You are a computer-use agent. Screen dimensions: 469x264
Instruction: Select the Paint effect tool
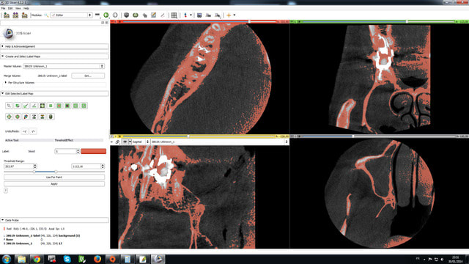pyautogui.click(x=26, y=106)
